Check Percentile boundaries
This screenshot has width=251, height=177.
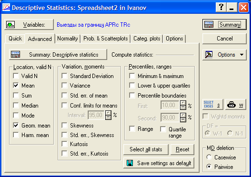tap(132, 96)
